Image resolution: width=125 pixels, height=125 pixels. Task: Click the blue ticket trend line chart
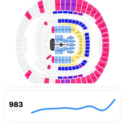click(x=73, y=106)
